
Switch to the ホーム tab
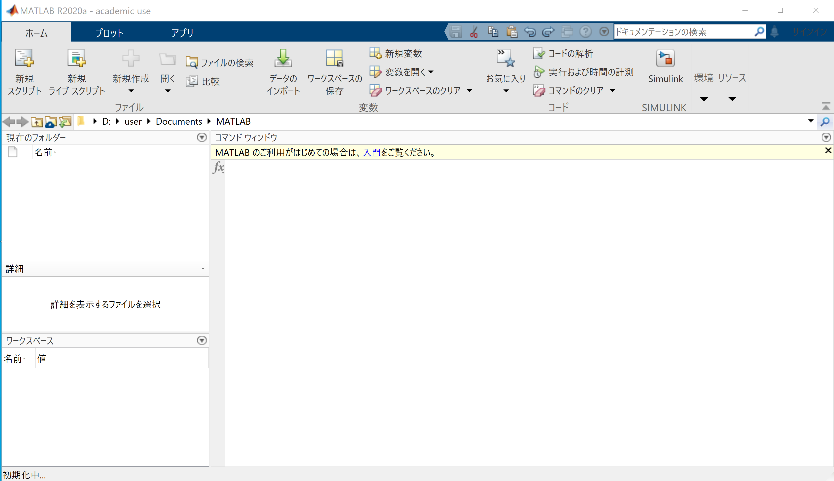(36, 32)
